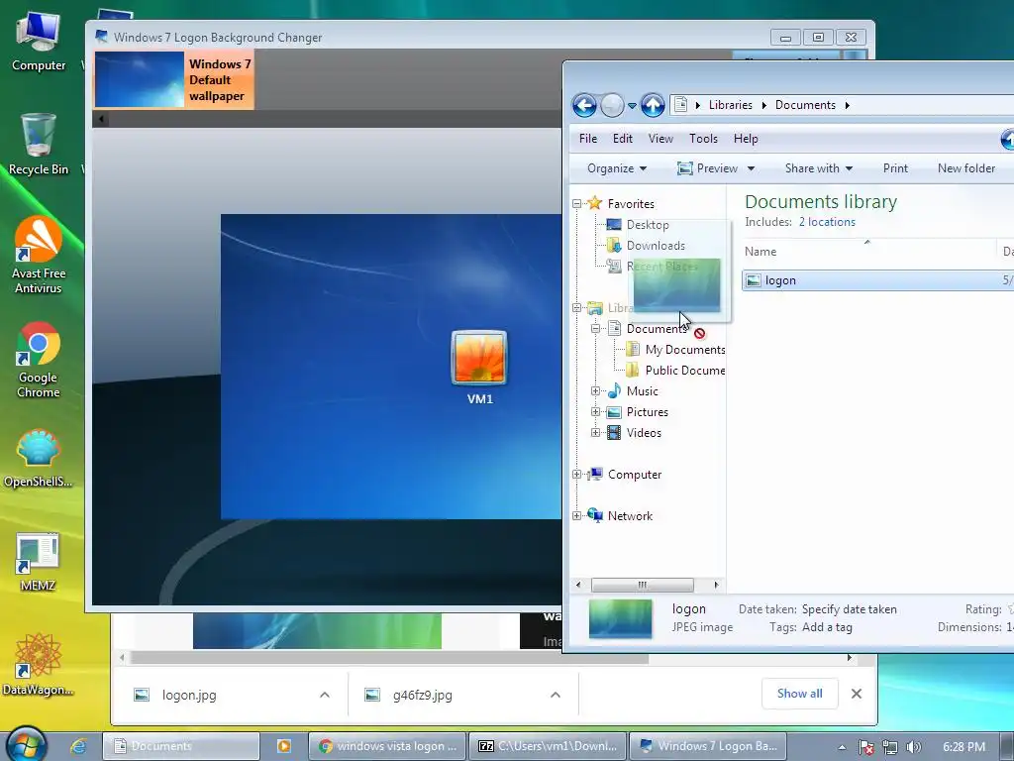
Task: Expand the arrow after Documents breadcrumb
Action: click(x=848, y=105)
